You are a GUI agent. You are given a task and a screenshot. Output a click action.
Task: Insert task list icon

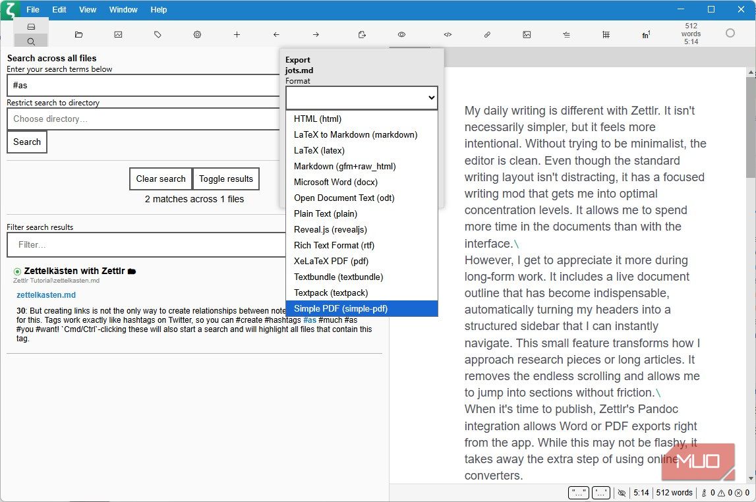click(x=567, y=35)
